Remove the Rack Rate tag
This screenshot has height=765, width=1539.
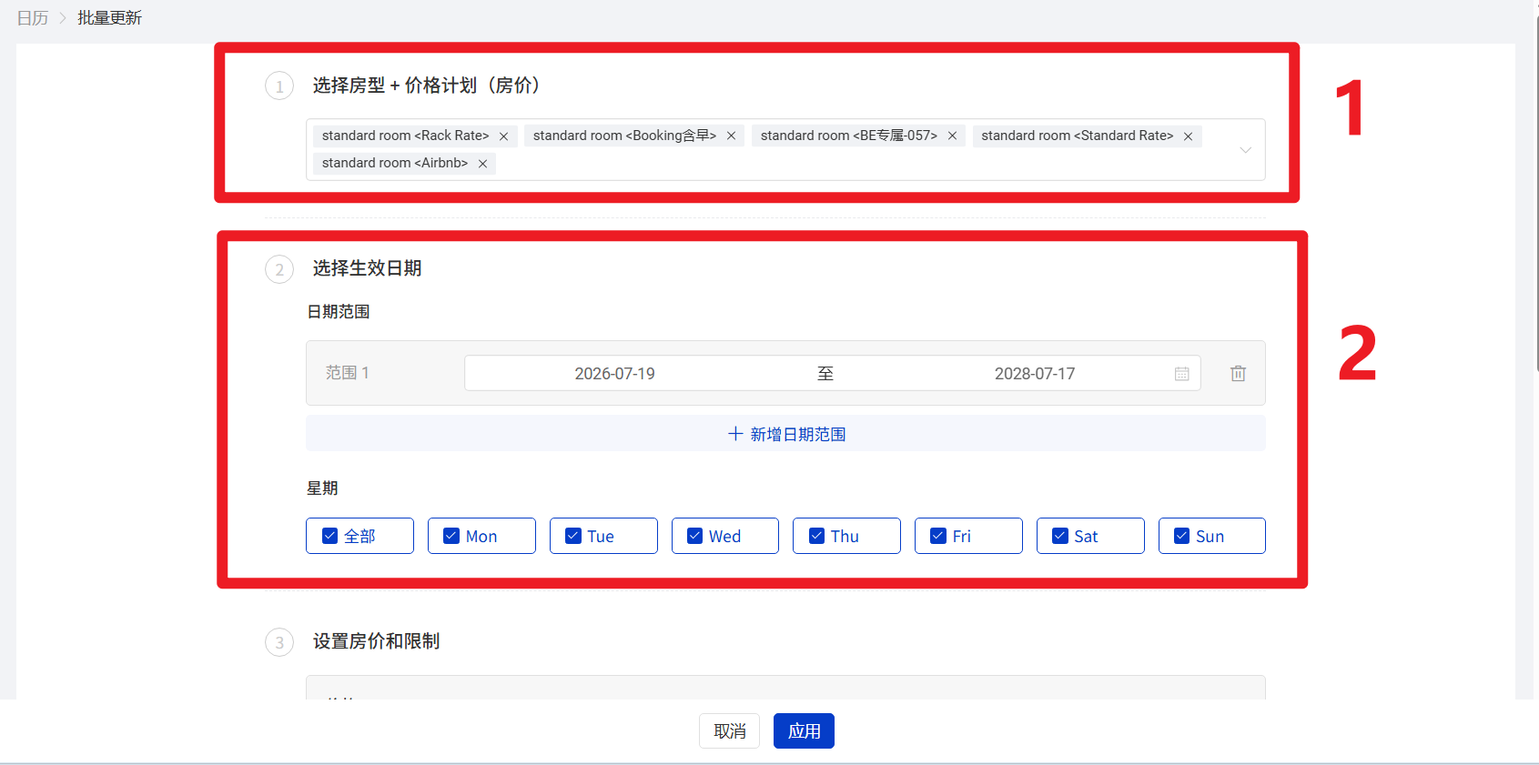point(503,136)
